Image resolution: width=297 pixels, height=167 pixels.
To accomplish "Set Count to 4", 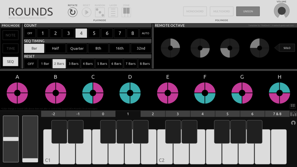I will [81, 33].
